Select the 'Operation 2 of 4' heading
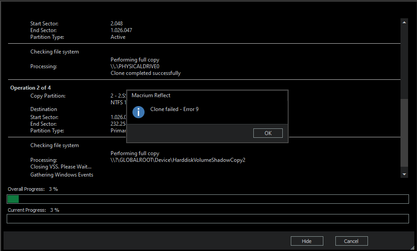 [30, 88]
